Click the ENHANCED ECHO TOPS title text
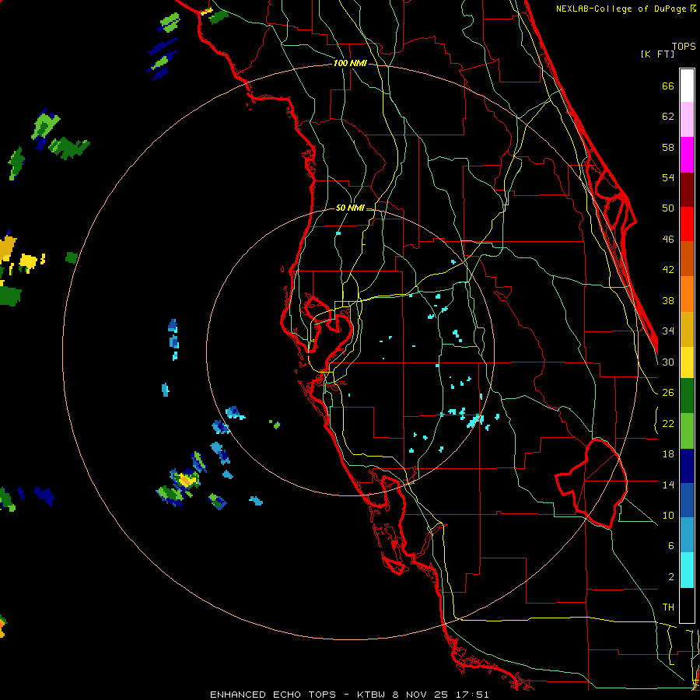This screenshot has height=700, width=700. tap(273, 695)
